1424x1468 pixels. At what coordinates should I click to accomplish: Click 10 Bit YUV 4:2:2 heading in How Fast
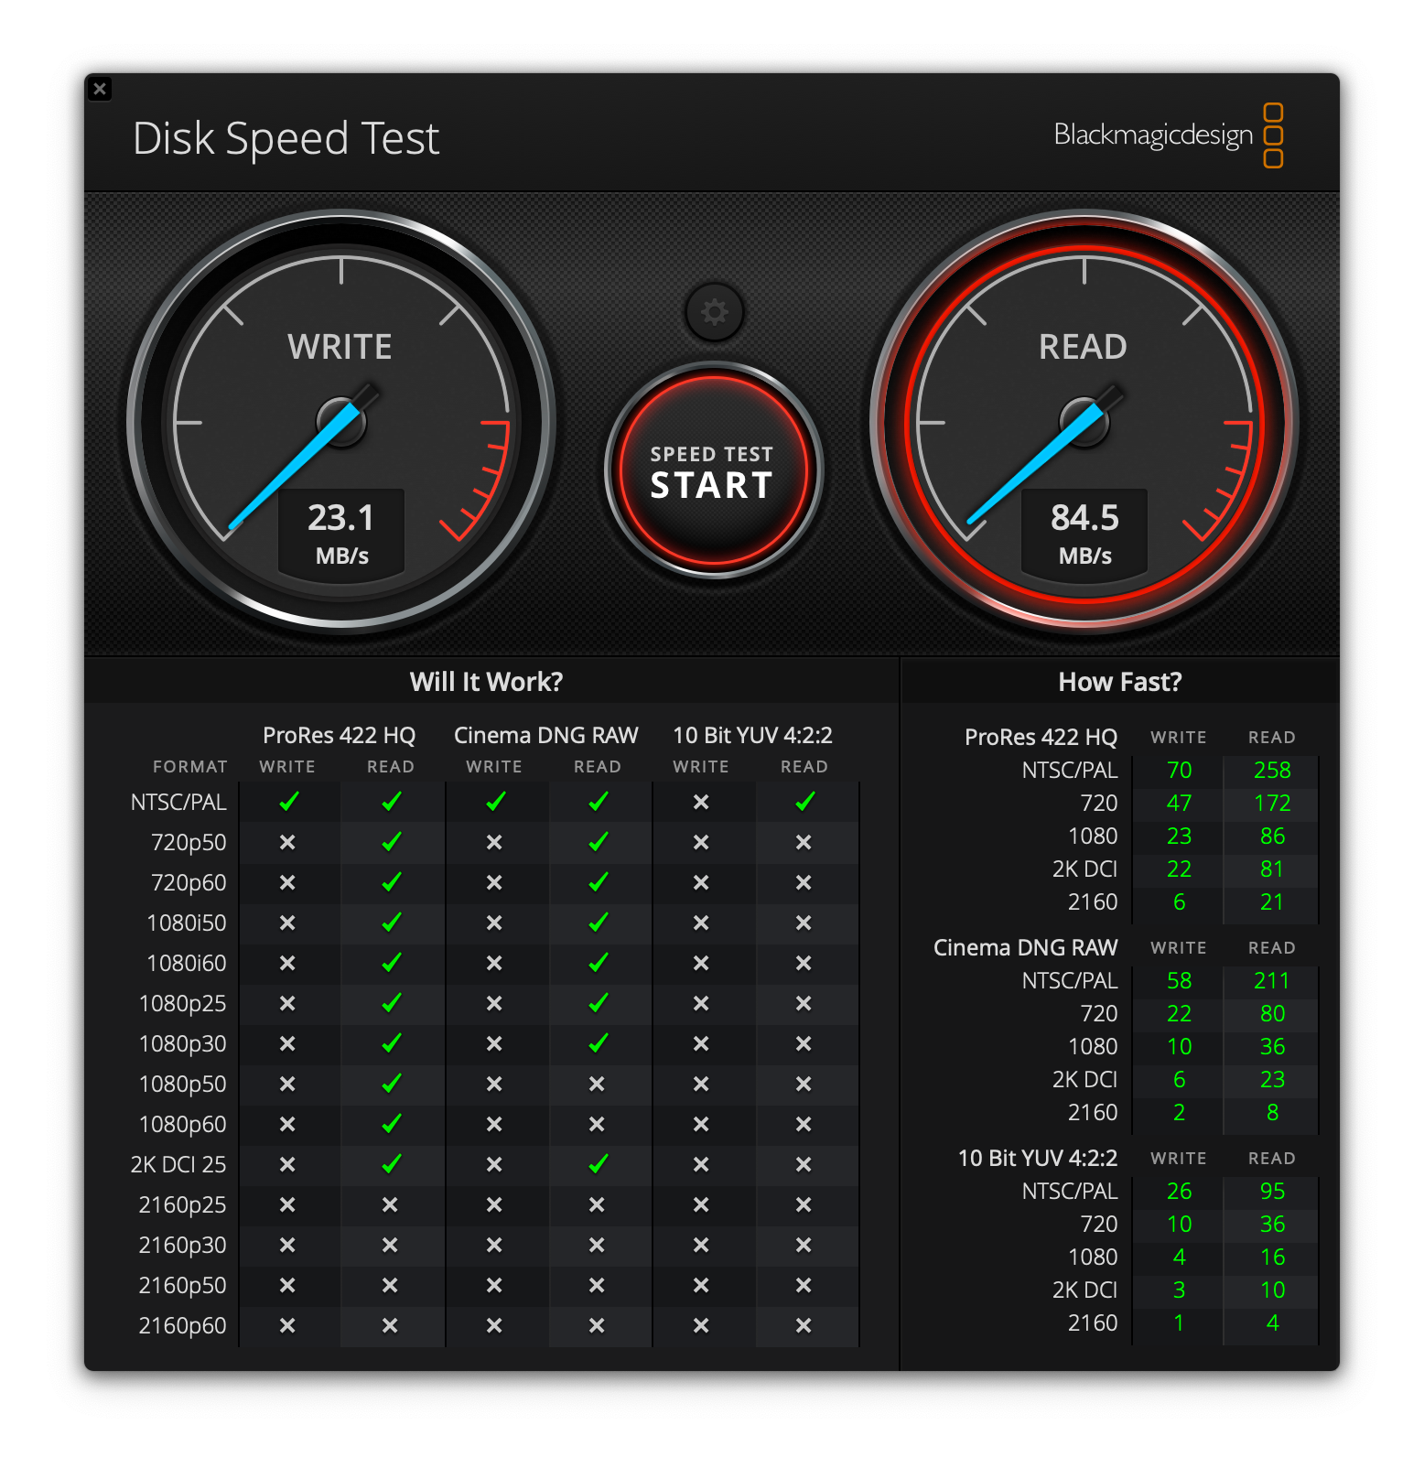(x=1038, y=1159)
